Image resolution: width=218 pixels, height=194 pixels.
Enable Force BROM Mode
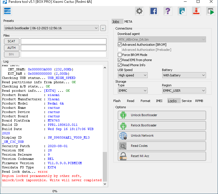[120, 55]
